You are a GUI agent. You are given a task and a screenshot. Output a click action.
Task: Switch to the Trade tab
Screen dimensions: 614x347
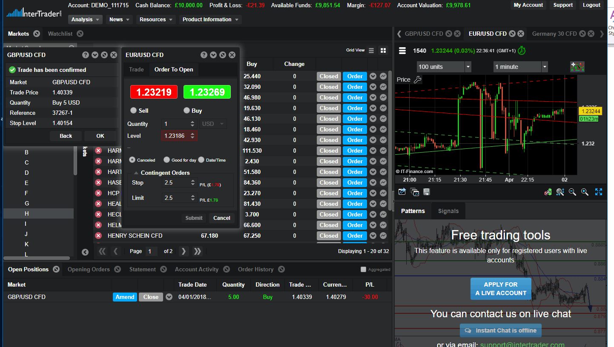point(136,69)
